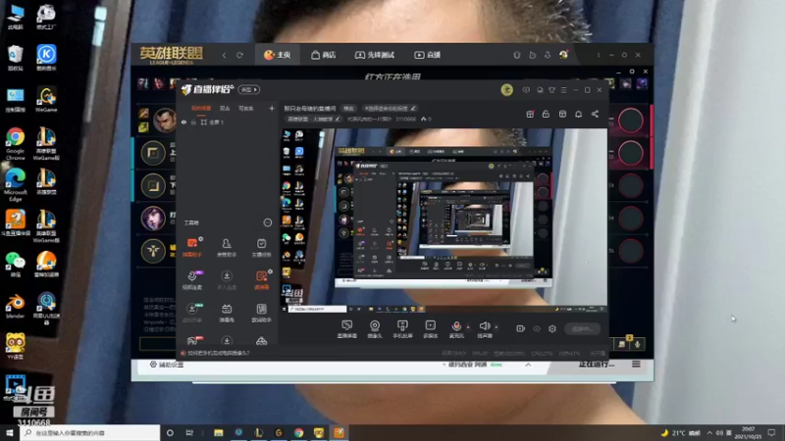Open the League of Legends category selector
Image resolution: width=785 pixels, height=441 pixels.
[313, 119]
